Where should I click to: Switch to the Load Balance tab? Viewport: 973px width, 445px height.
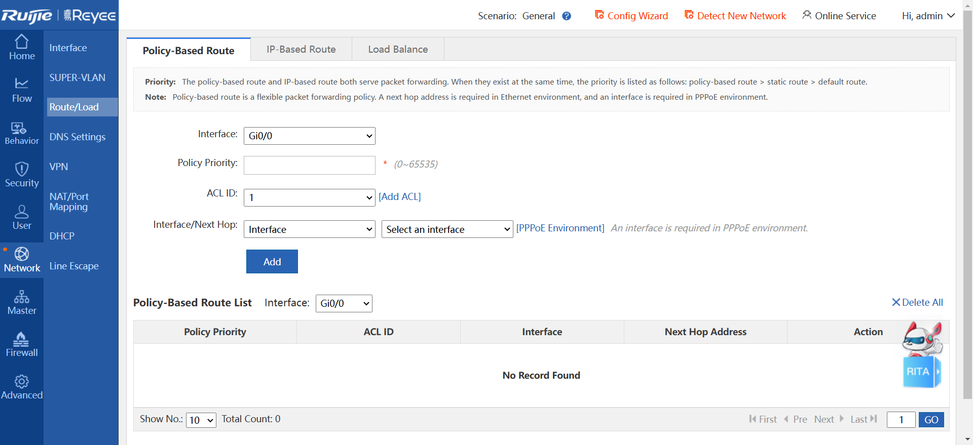click(398, 50)
